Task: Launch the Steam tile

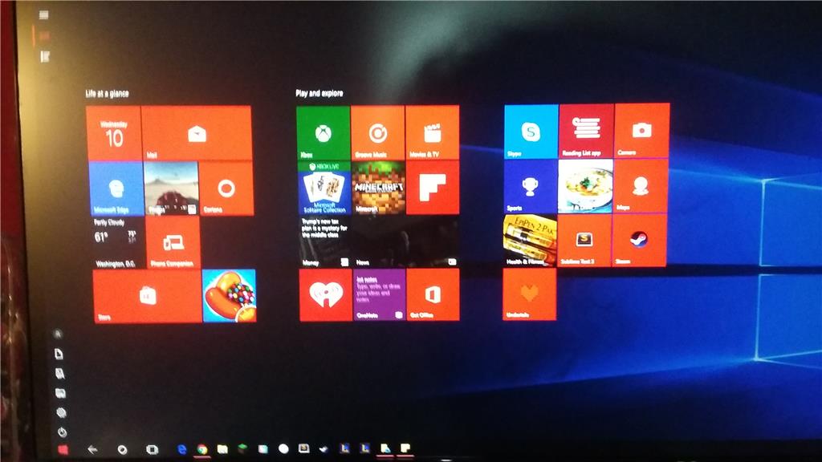Action: pos(639,240)
